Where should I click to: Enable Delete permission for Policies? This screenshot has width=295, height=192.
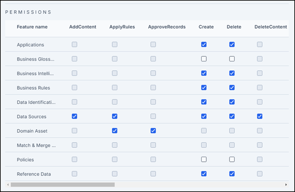232,160
